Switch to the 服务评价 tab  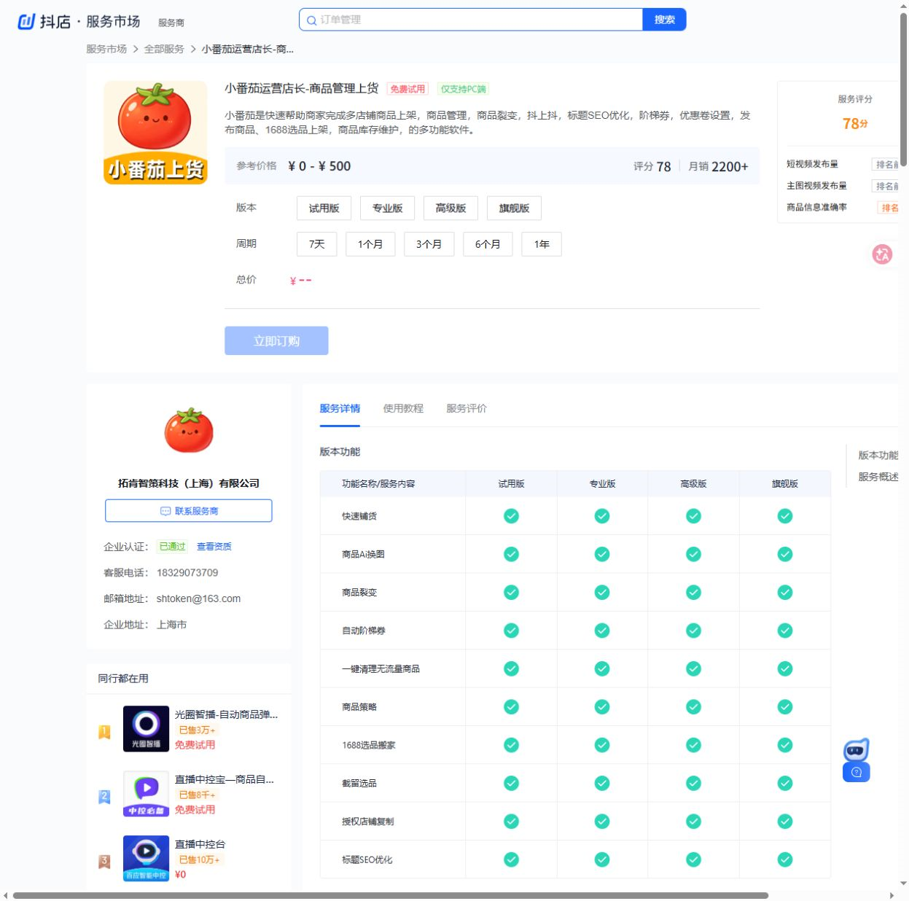[x=467, y=408]
